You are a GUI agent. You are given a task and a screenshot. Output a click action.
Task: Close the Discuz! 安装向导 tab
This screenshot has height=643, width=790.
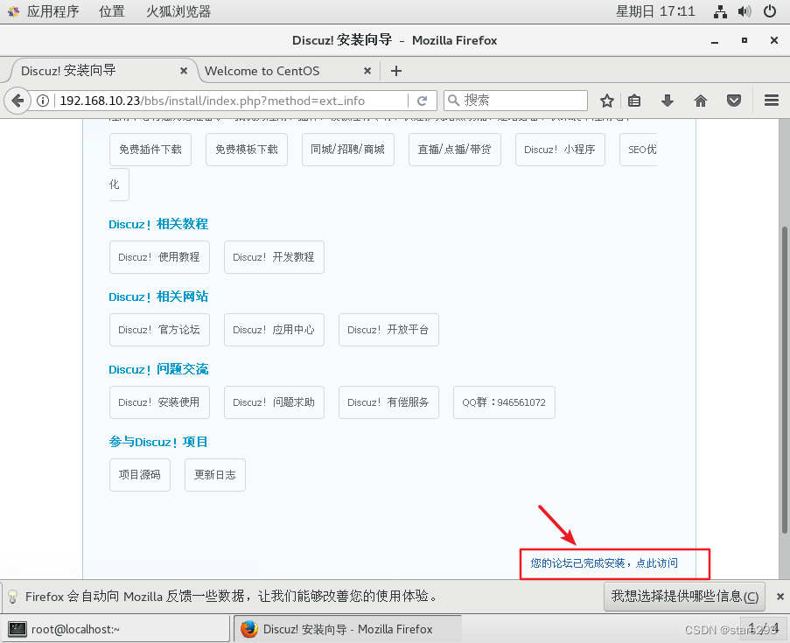tap(184, 71)
